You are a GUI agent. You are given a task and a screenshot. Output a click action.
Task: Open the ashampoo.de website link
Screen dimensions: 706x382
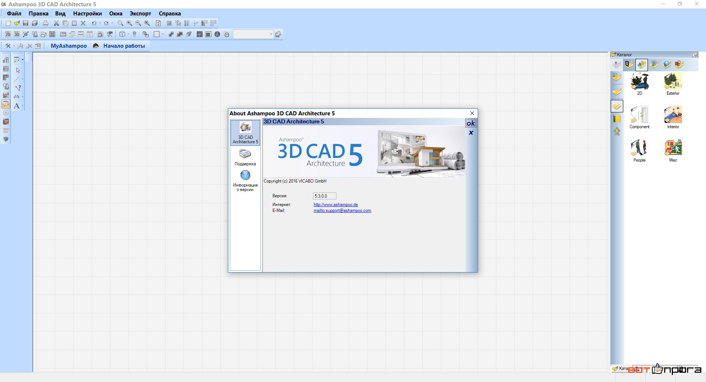pyautogui.click(x=336, y=205)
